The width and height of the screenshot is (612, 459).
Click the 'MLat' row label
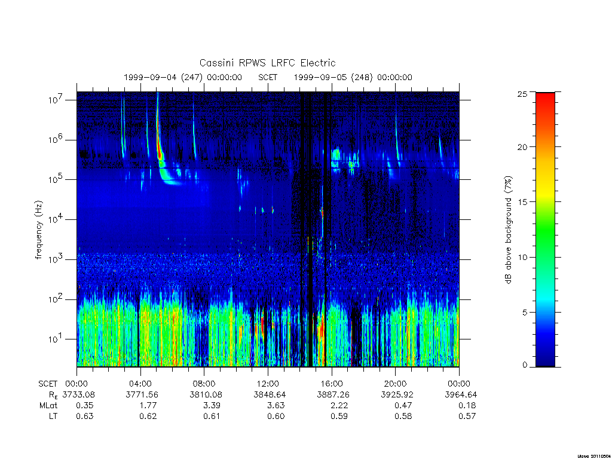[48, 406]
